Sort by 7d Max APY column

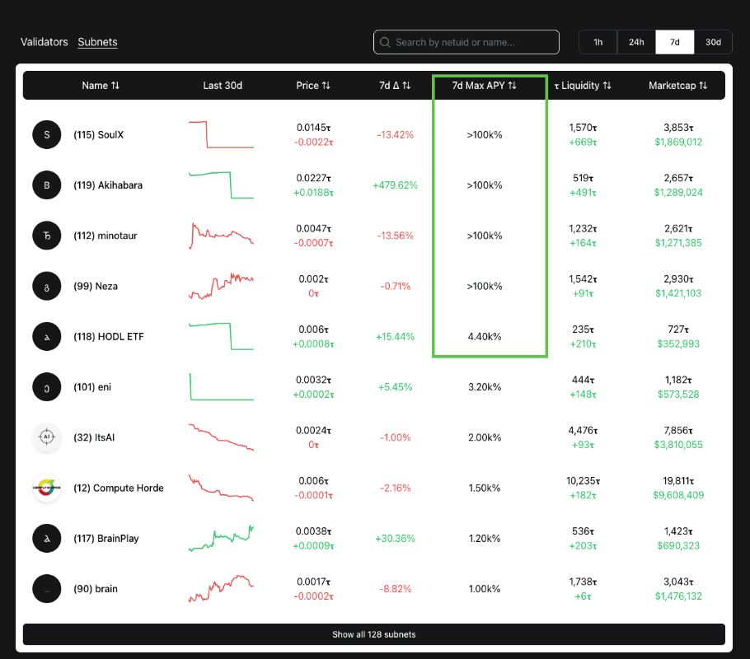pos(485,86)
